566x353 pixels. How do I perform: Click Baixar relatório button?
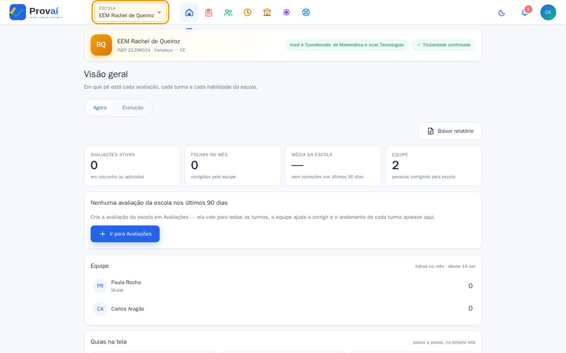pyautogui.click(x=450, y=131)
